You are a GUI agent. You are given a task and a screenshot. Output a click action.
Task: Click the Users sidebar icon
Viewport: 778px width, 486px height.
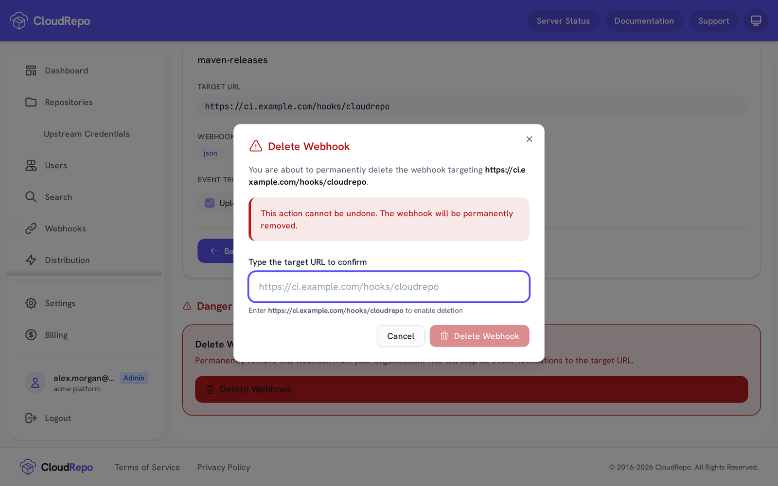click(x=31, y=165)
